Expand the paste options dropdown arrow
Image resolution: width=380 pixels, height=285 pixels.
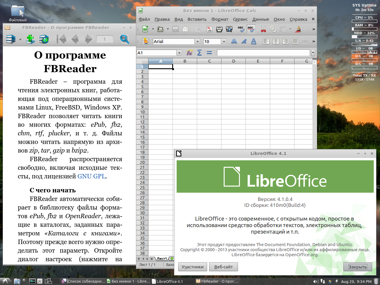tap(290, 29)
